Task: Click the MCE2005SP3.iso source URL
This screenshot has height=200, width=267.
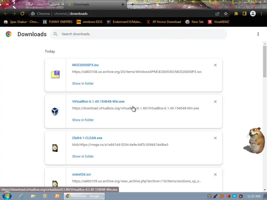Action: 137,72
